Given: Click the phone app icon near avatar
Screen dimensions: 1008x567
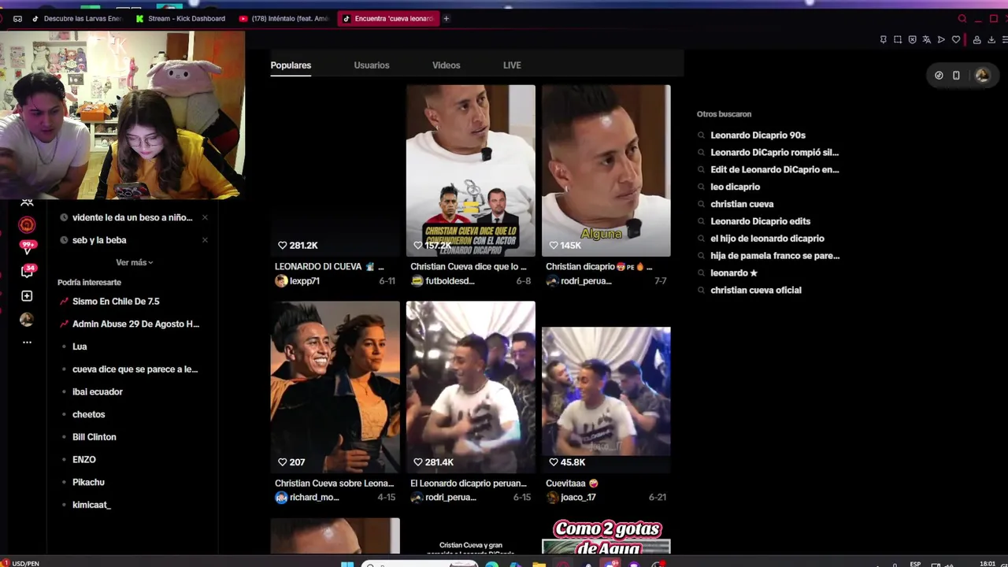Looking at the screenshot, I should pyautogui.click(x=956, y=76).
